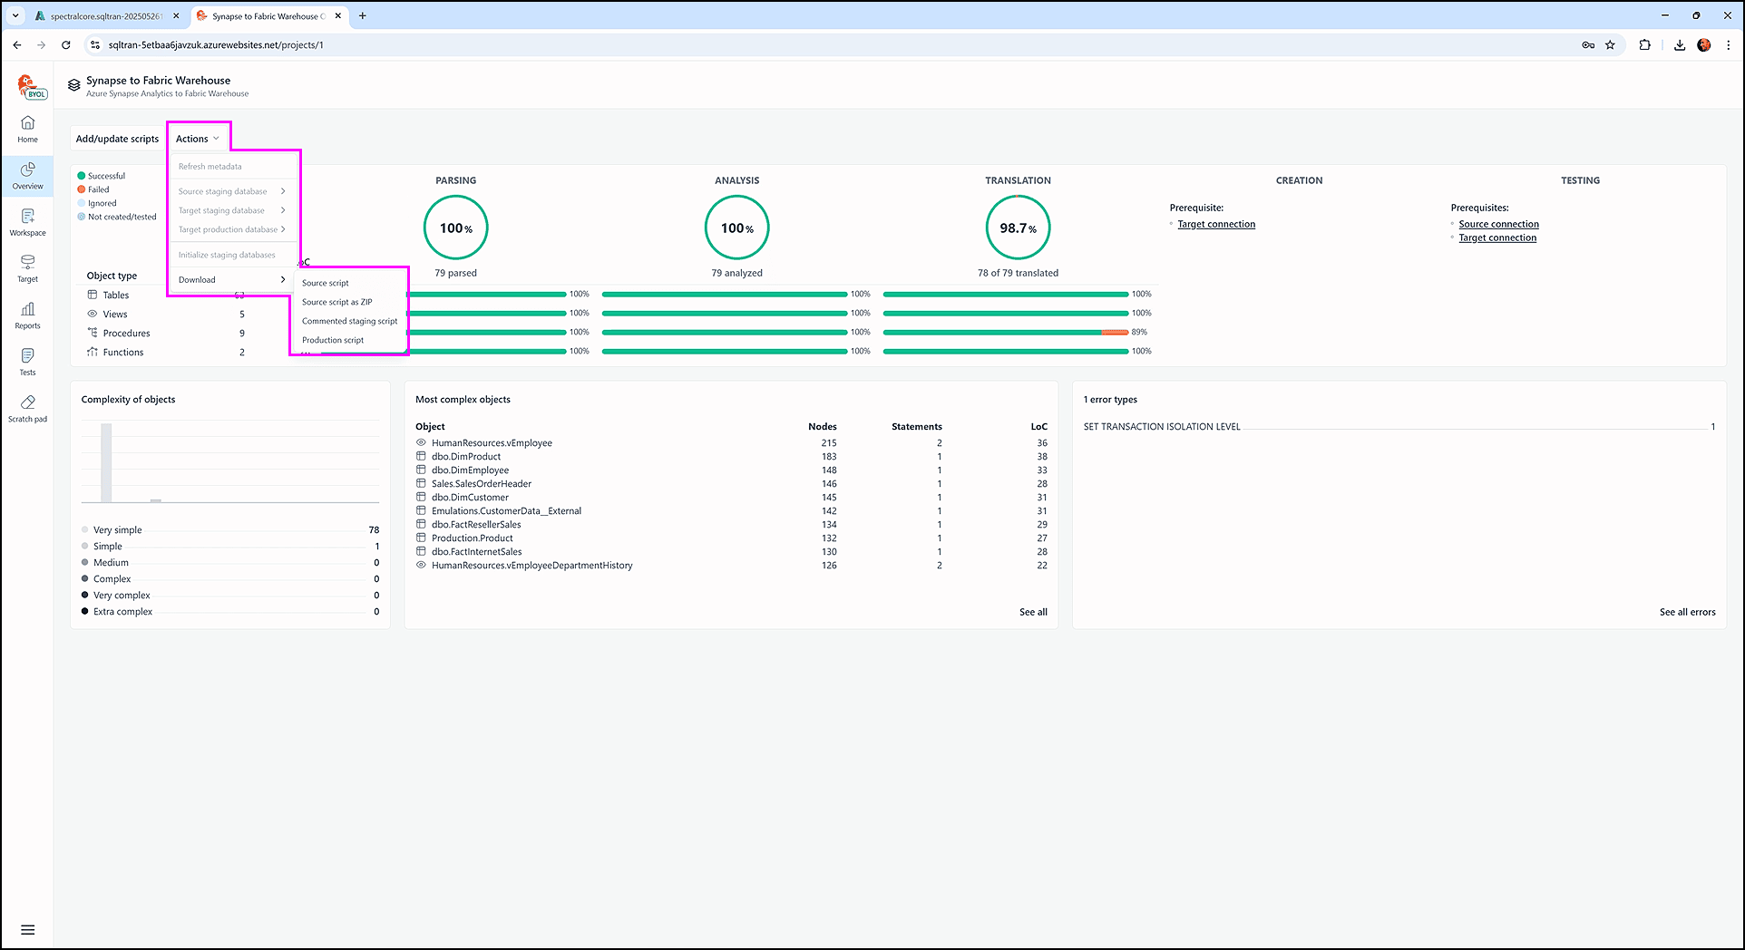Collapse the Actions dropdown
Viewport: 1745px width, 950px height.
(x=197, y=139)
